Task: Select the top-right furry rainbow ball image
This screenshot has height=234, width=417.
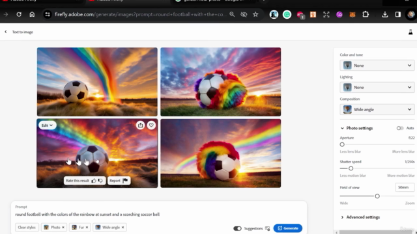Action: click(x=220, y=82)
